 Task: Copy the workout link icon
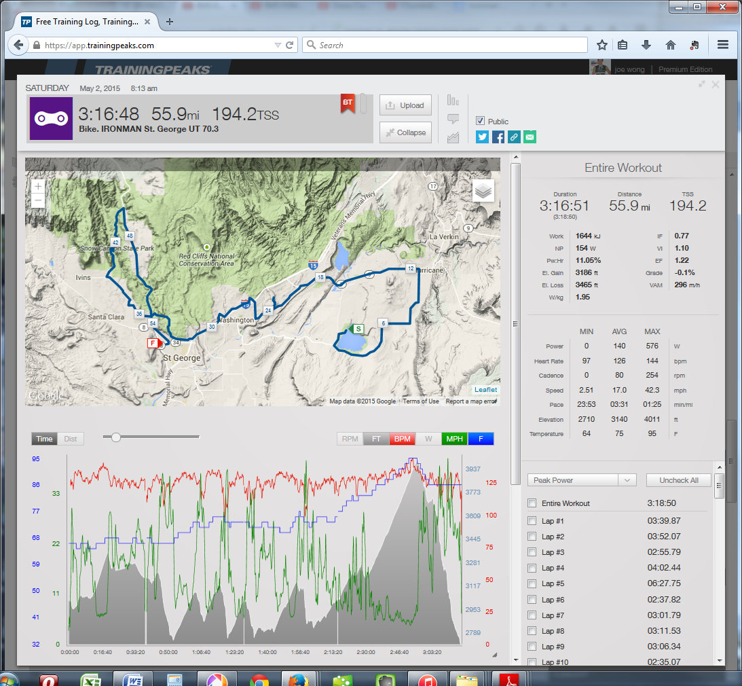[x=514, y=137]
